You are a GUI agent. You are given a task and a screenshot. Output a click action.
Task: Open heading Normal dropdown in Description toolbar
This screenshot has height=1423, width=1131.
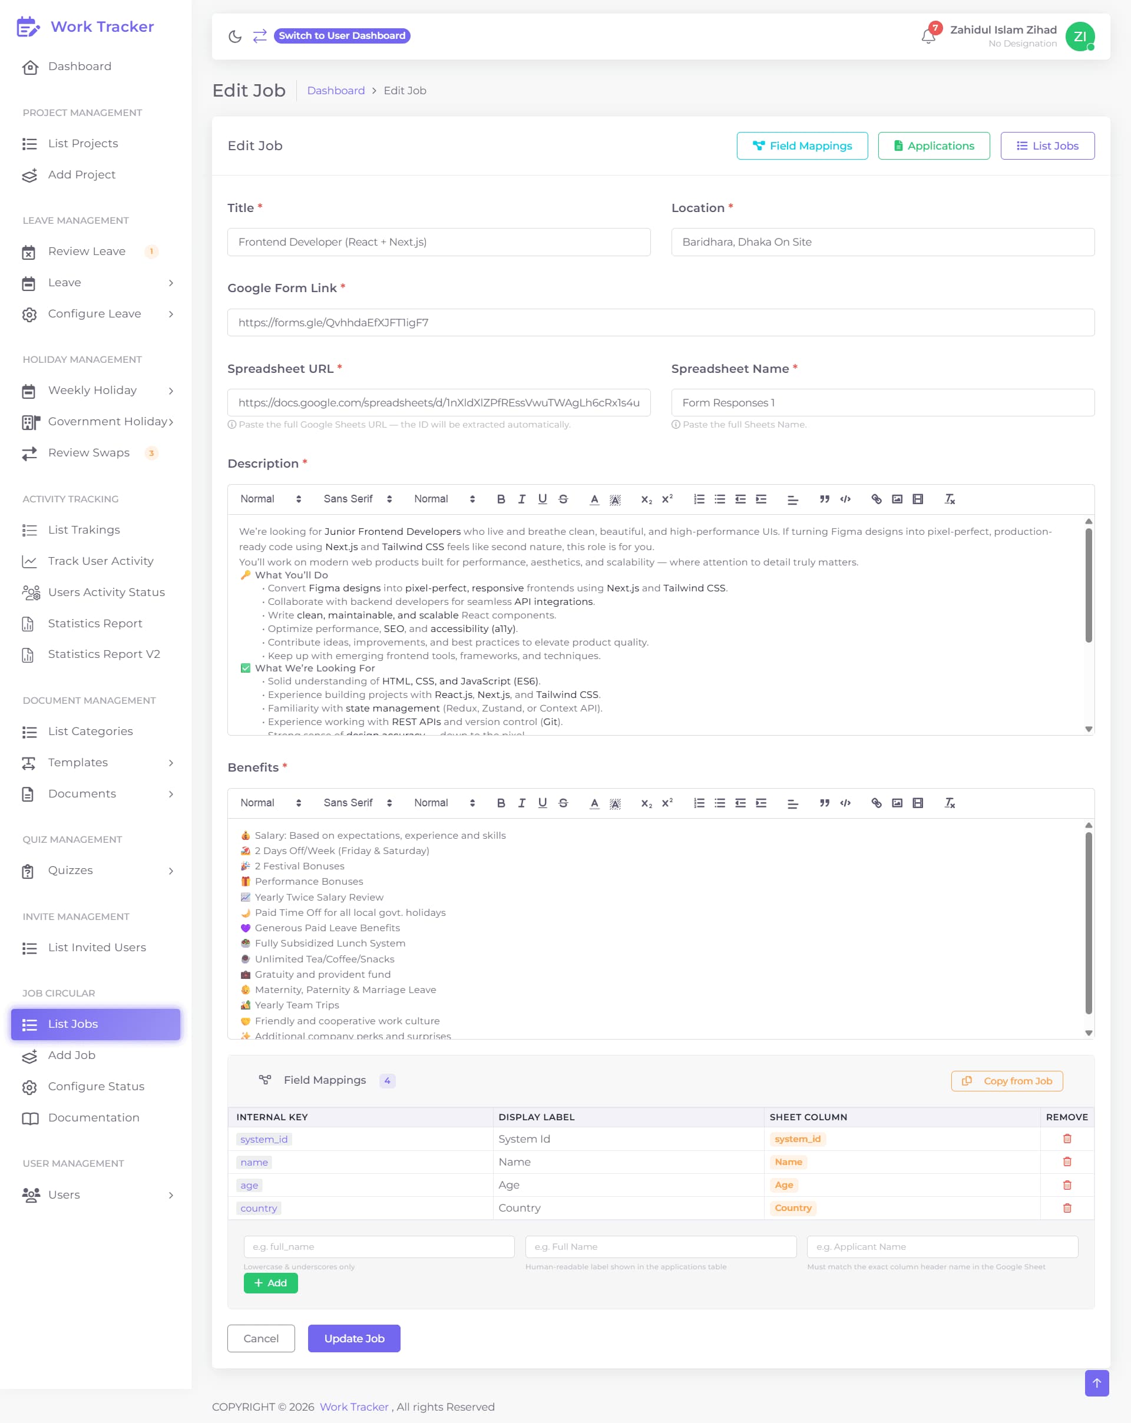[270, 499]
